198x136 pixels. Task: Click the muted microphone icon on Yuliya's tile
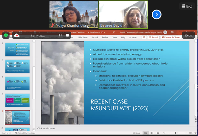click(53, 25)
